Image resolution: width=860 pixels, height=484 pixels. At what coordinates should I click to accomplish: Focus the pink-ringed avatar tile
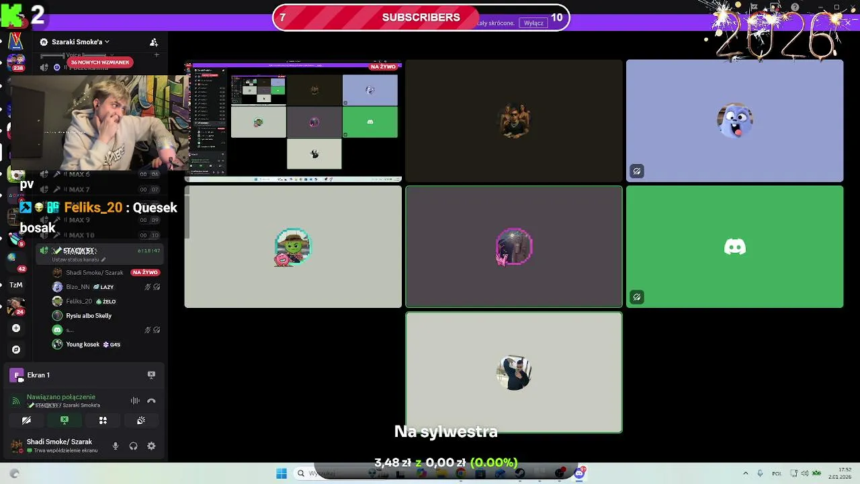pyautogui.click(x=514, y=247)
